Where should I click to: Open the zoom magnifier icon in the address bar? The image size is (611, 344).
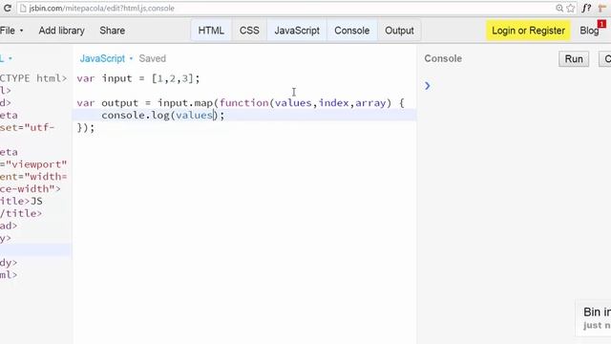click(x=559, y=9)
